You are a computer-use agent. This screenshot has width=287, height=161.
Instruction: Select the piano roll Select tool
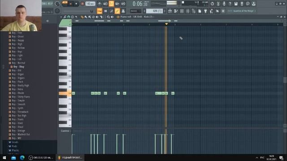tap(104, 17)
